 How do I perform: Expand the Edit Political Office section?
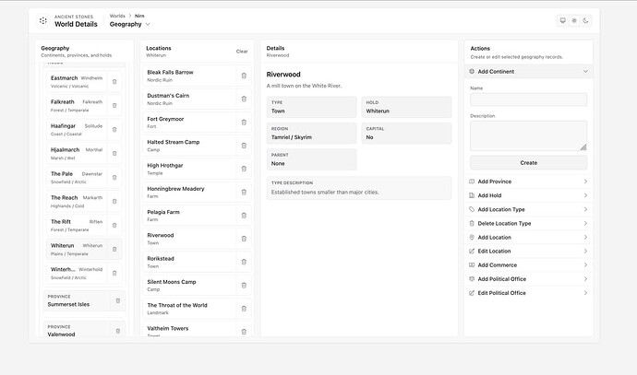pyautogui.click(x=529, y=293)
